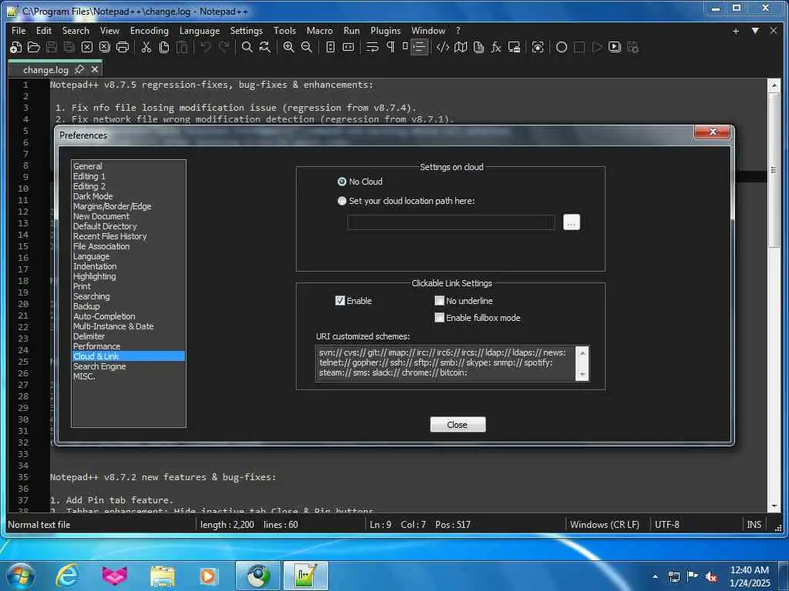
Task: Click the Close document toolbar icon
Action: tap(86, 47)
